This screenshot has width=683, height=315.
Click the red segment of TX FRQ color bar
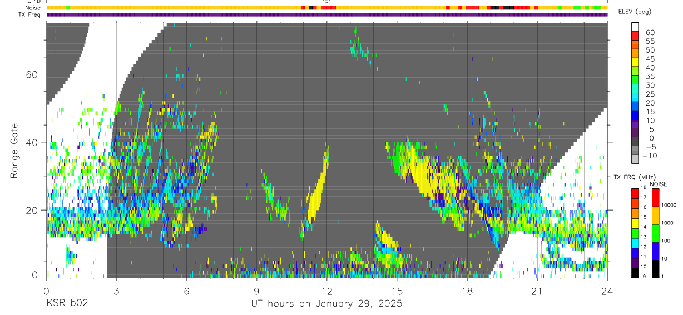[635, 193]
